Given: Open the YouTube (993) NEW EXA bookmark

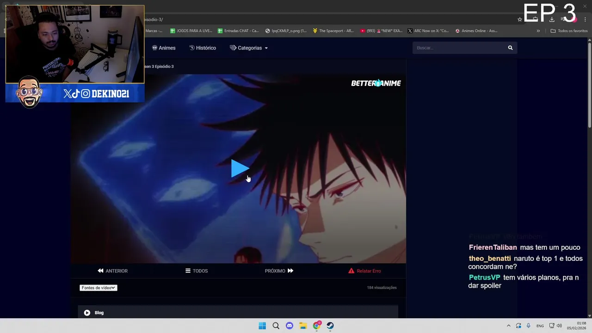Looking at the screenshot, I should [381, 31].
